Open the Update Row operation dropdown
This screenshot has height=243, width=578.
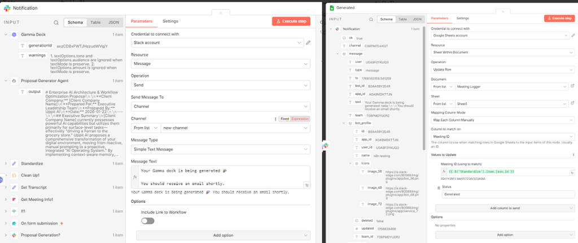pyautogui.click(x=502, y=69)
